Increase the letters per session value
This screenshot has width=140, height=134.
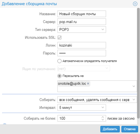pos(103,117)
